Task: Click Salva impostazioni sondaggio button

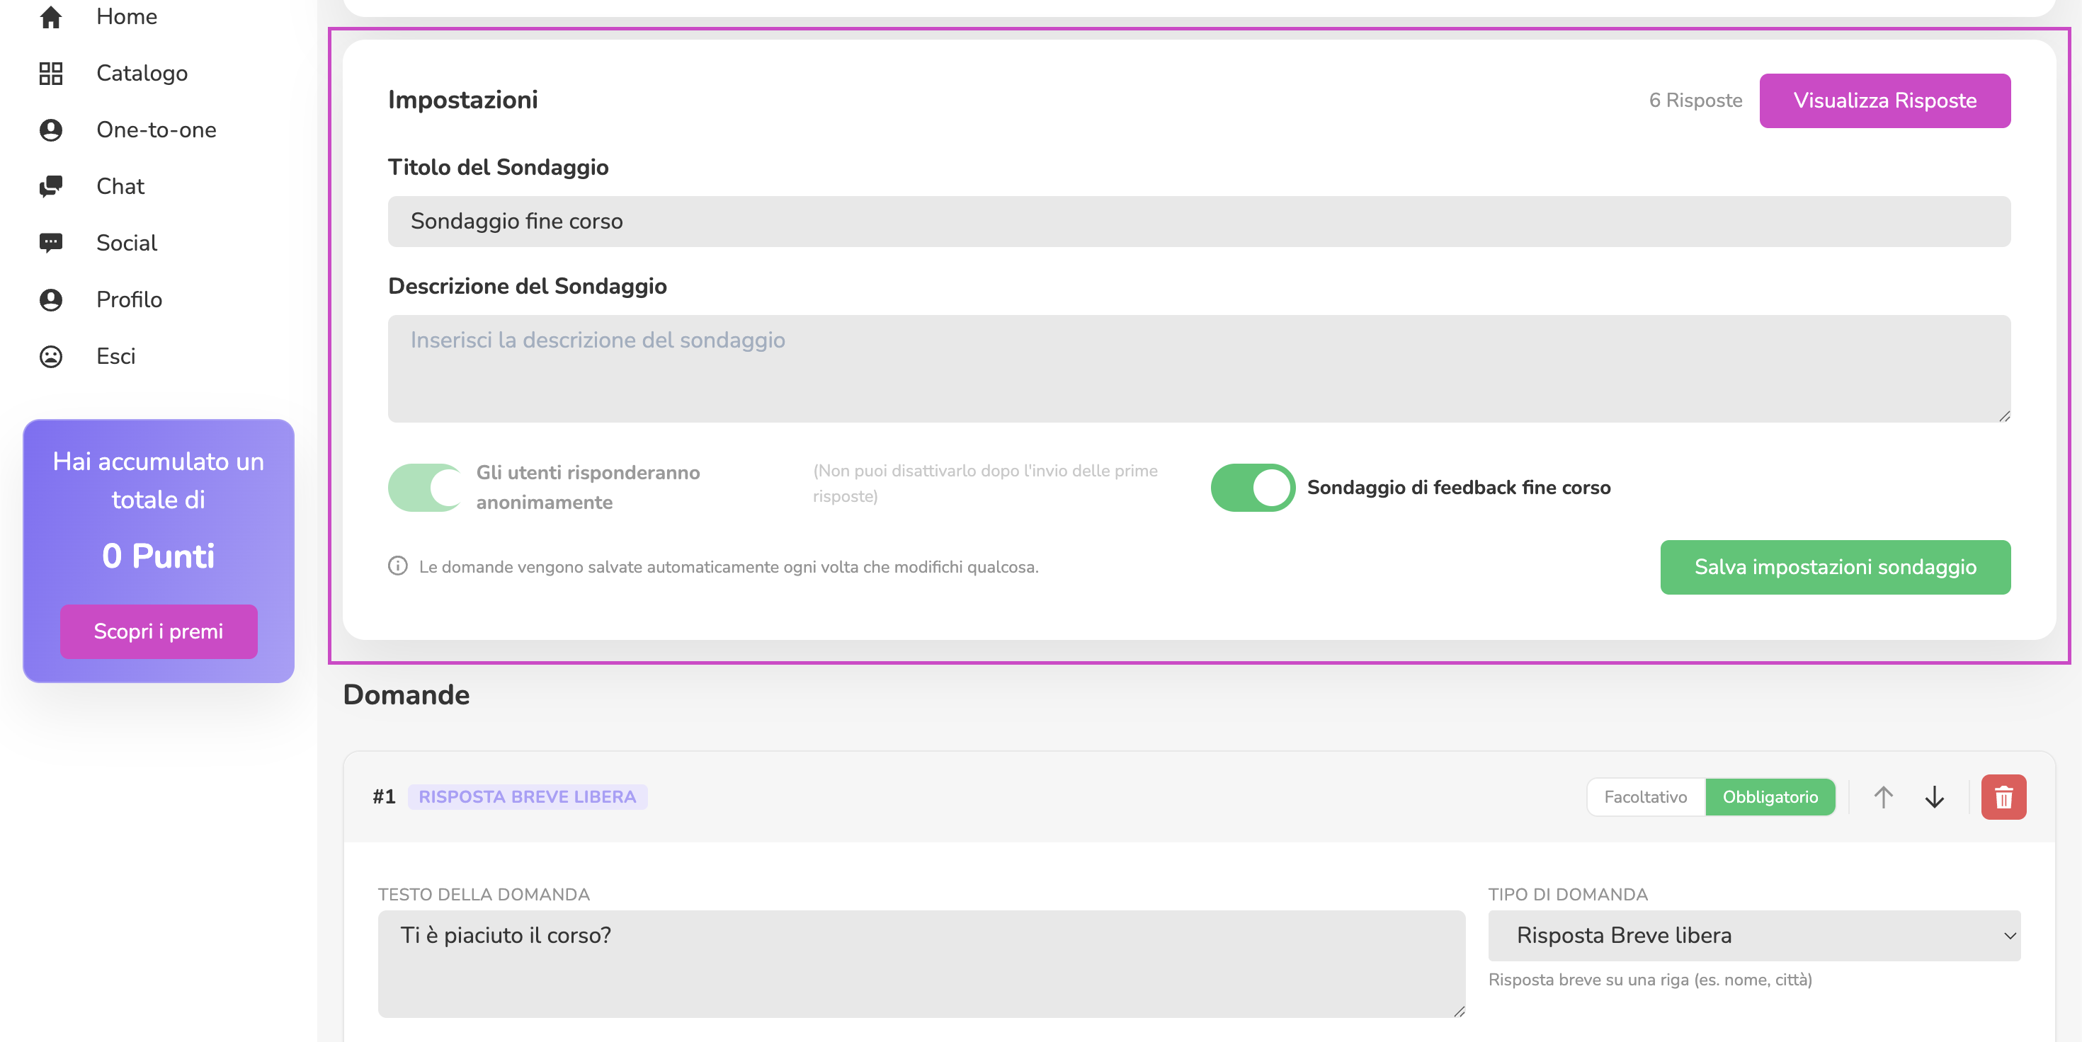Action: click(x=1836, y=567)
